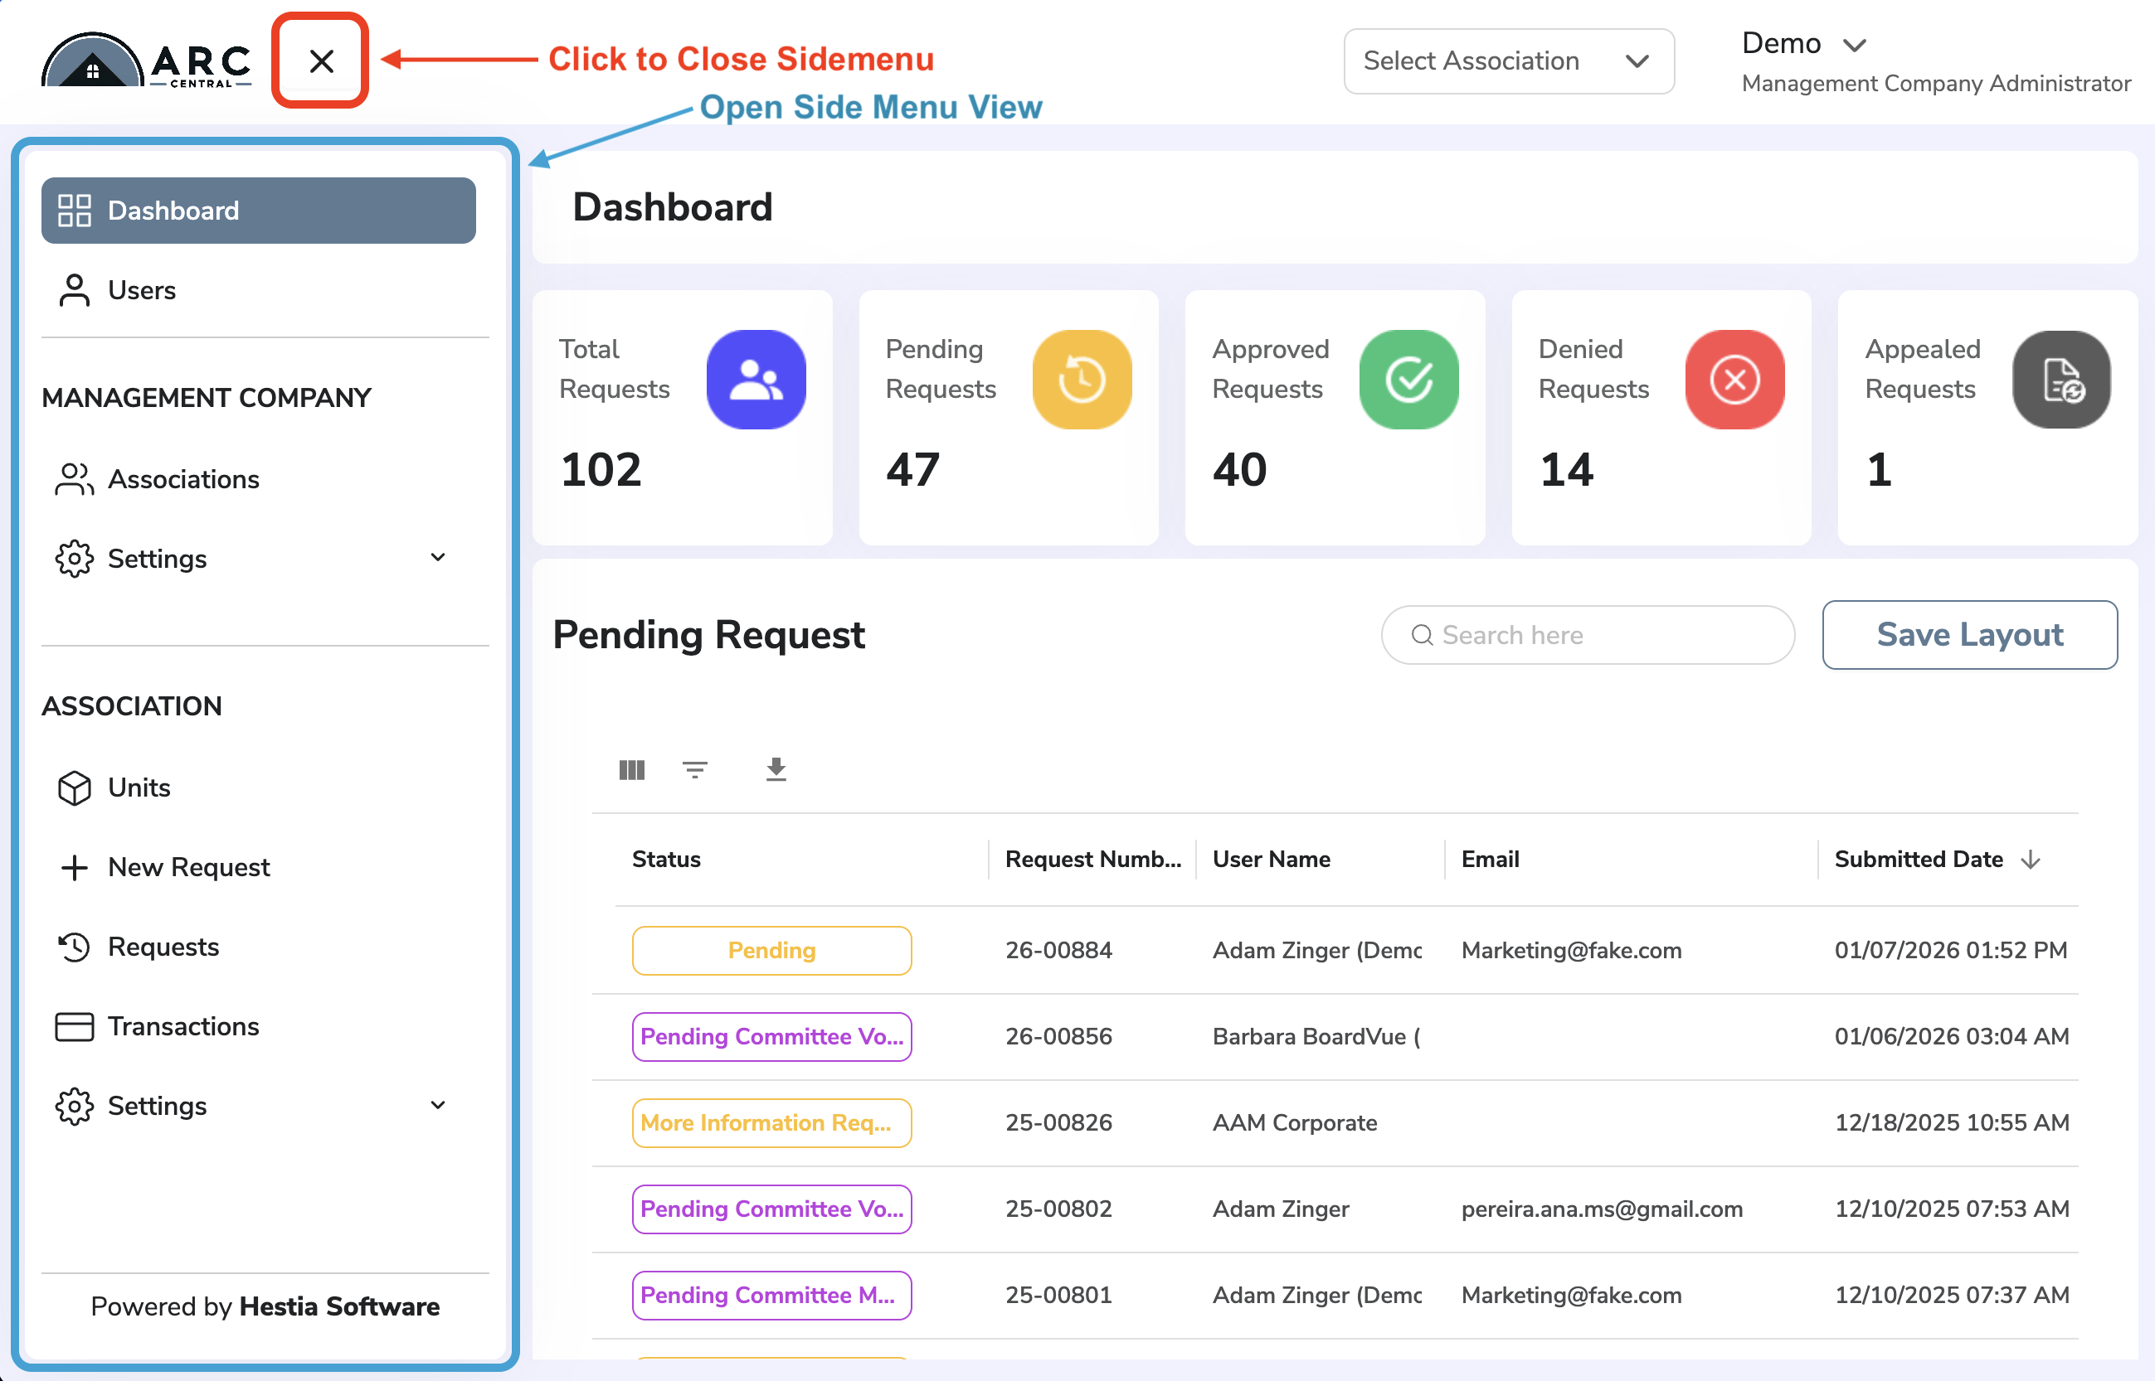Screen dimensions: 2155x1381
Task: Click the Total Requests people icon
Action: point(756,380)
